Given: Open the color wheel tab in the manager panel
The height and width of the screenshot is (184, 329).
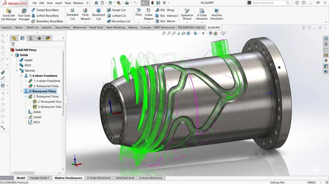Looking at the screenshot, I should pos(48,38).
